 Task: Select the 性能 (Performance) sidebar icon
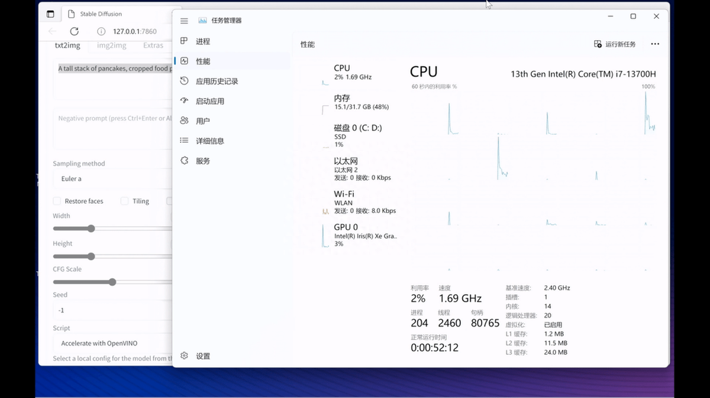(184, 61)
